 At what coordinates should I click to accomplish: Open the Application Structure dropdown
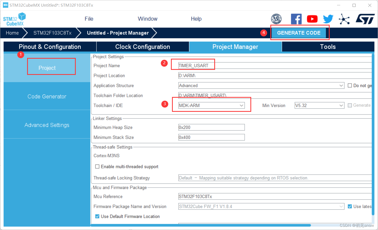click(x=261, y=86)
